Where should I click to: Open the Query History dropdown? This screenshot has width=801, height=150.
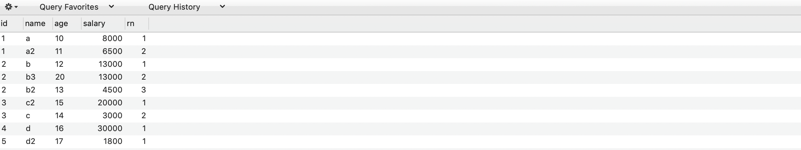[187, 7]
